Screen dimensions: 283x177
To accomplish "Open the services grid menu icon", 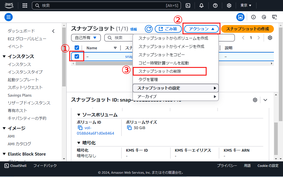I will click(25, 6).
